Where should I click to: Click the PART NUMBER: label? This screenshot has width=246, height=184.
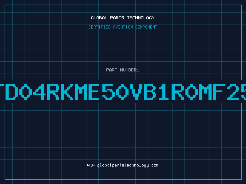123,70
